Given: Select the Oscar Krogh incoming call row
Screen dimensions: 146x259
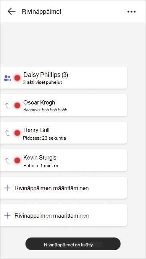Looking at the screenshot, I should [x=64, y=105].
